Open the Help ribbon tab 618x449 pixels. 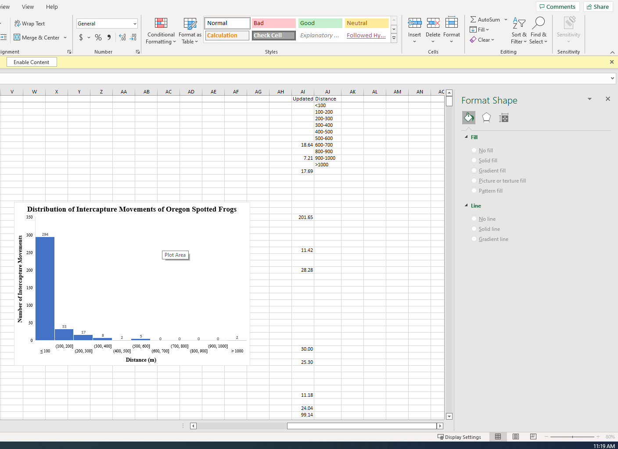pos(52,7)
